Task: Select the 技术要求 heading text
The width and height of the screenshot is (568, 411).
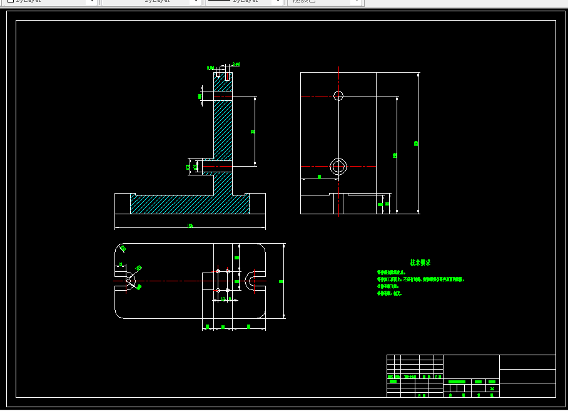Action: pyautogui.click(x=420, y=263)
